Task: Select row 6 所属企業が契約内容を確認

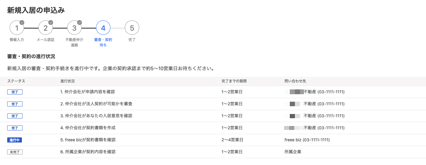Action: click(x=213, y=152)
